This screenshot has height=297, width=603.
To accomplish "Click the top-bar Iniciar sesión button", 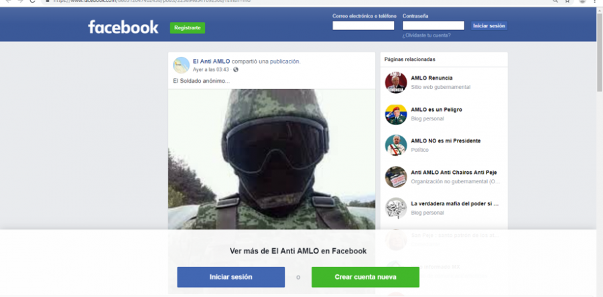I will coord(489,25).
